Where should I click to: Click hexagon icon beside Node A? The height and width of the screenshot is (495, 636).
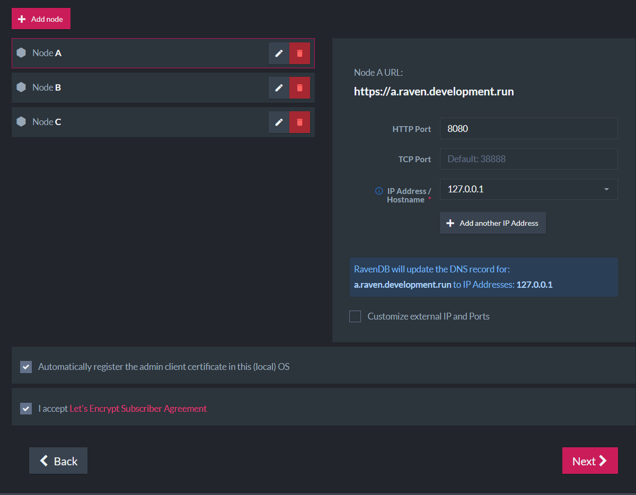(21, 53)
